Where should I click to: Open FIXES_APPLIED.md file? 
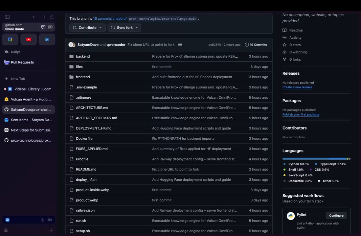pos(92,149)
